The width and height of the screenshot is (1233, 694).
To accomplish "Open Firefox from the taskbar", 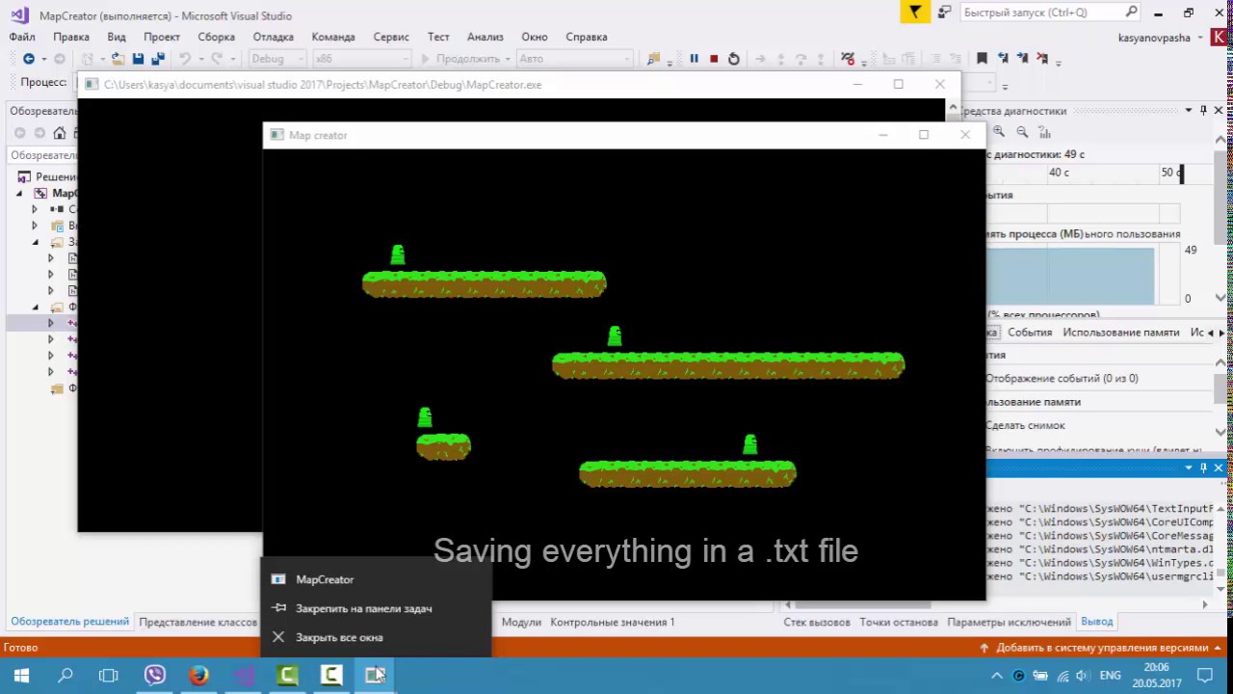I will pos(198,675).
